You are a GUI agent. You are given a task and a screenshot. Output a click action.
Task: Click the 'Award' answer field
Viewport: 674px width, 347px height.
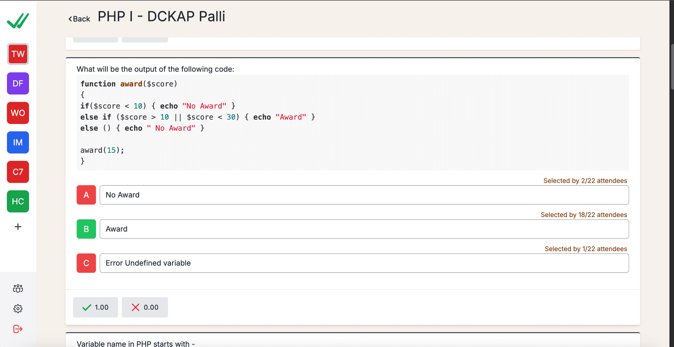click(364, 229)
